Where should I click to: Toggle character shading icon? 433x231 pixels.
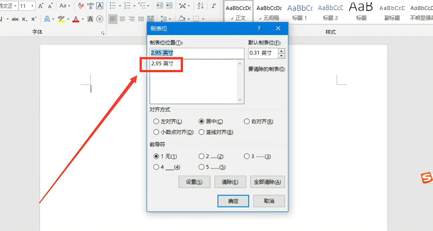90,19
